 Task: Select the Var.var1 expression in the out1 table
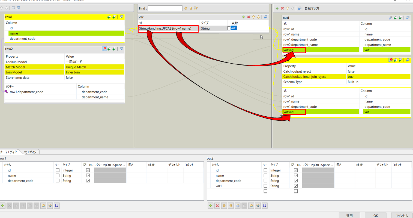tap(321, 50)
